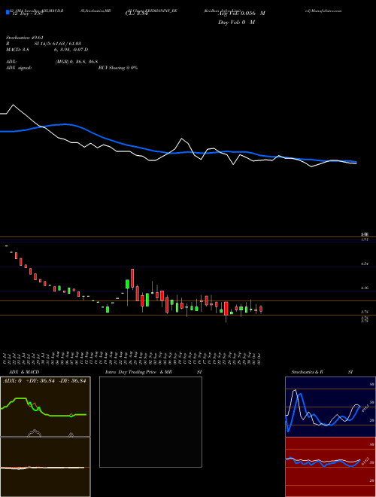Click the 'Day Vol: 0 M' text
The height and width of the screenshot is (497, 376).
[236, 22]
